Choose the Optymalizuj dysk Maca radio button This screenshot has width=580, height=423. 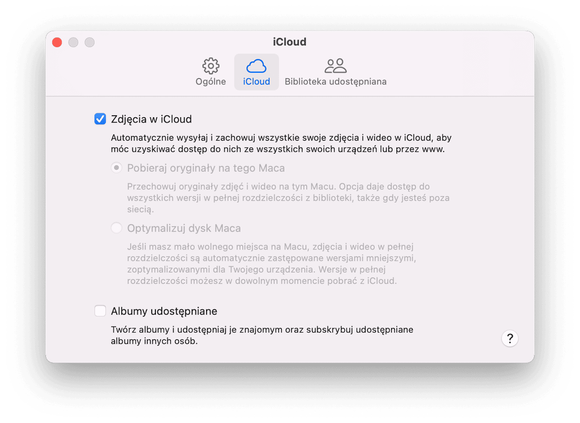[x=116, y=228]
